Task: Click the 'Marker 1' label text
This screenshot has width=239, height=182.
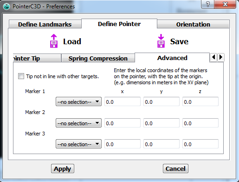Action: [35, 91]
